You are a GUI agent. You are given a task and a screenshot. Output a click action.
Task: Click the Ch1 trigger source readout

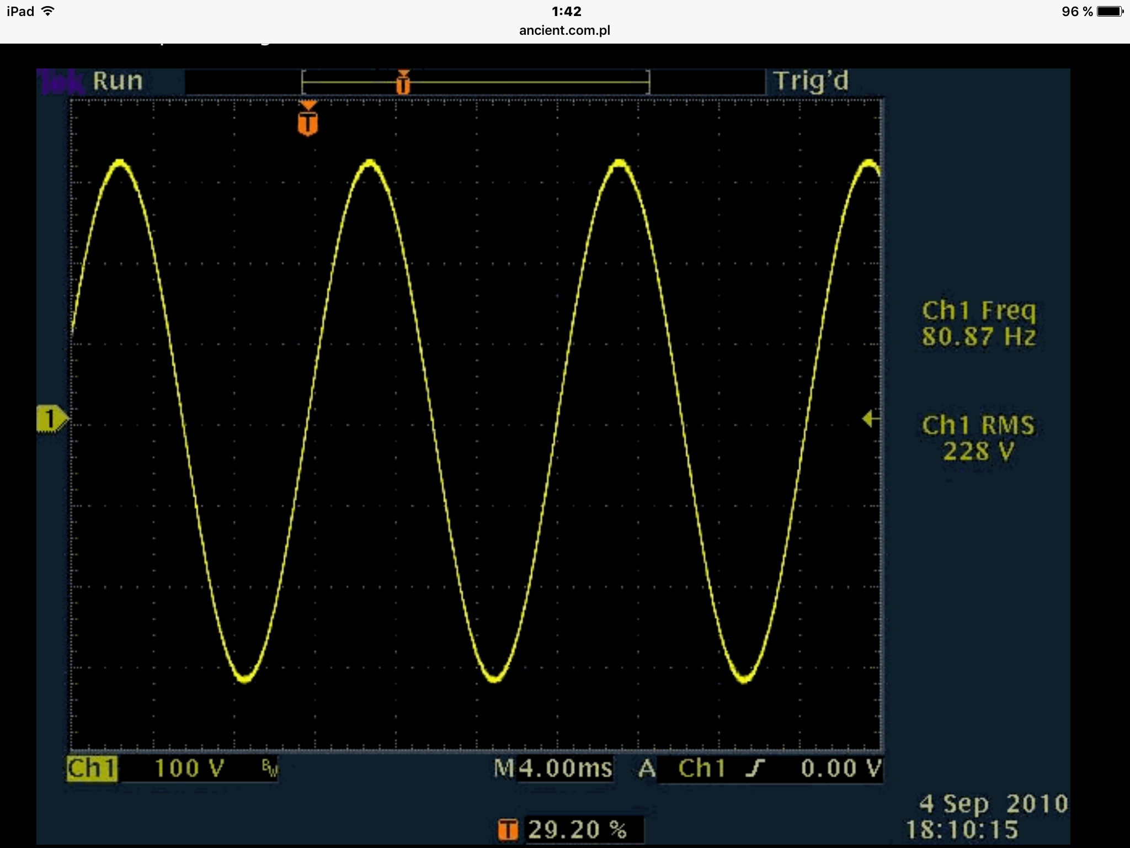click(x=702, y=768)
